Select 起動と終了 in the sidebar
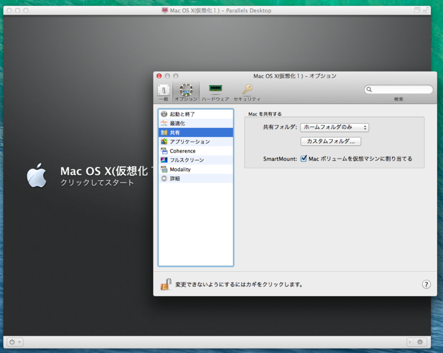 tap(196, 114)
